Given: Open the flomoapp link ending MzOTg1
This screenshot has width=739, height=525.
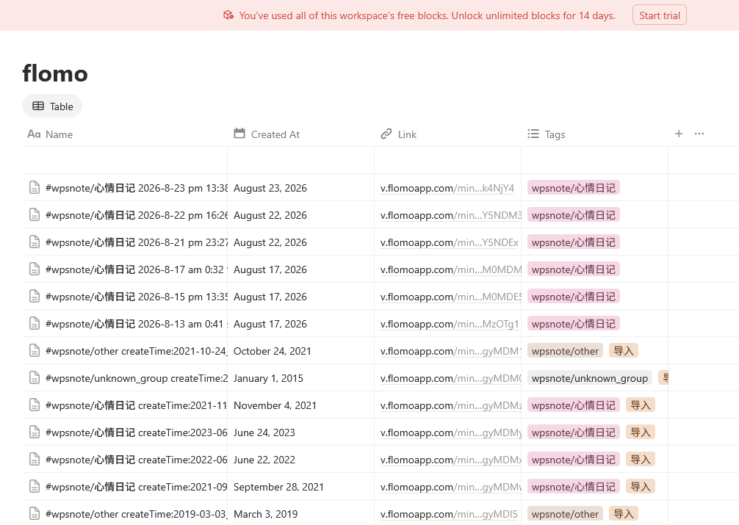Looking at the screenshot, I should 450,325.
